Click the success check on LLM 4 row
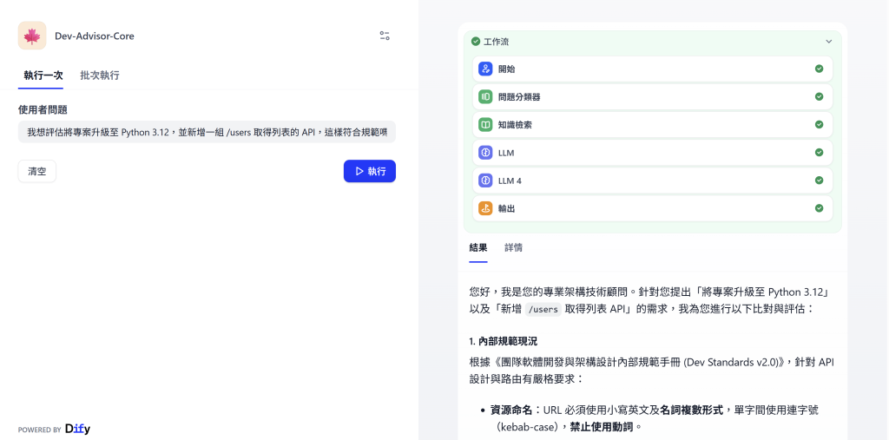 (x=819, y=180)
